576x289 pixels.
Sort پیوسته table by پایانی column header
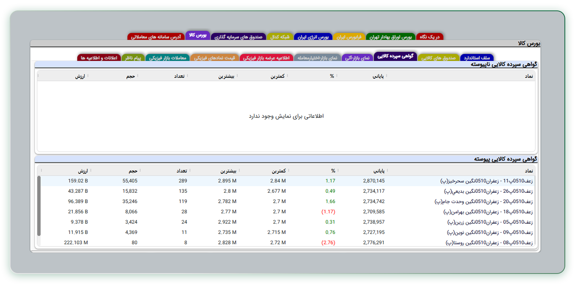(379, 171)
